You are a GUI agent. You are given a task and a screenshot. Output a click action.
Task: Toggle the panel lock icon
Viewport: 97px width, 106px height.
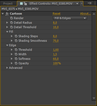coord(25,3)
